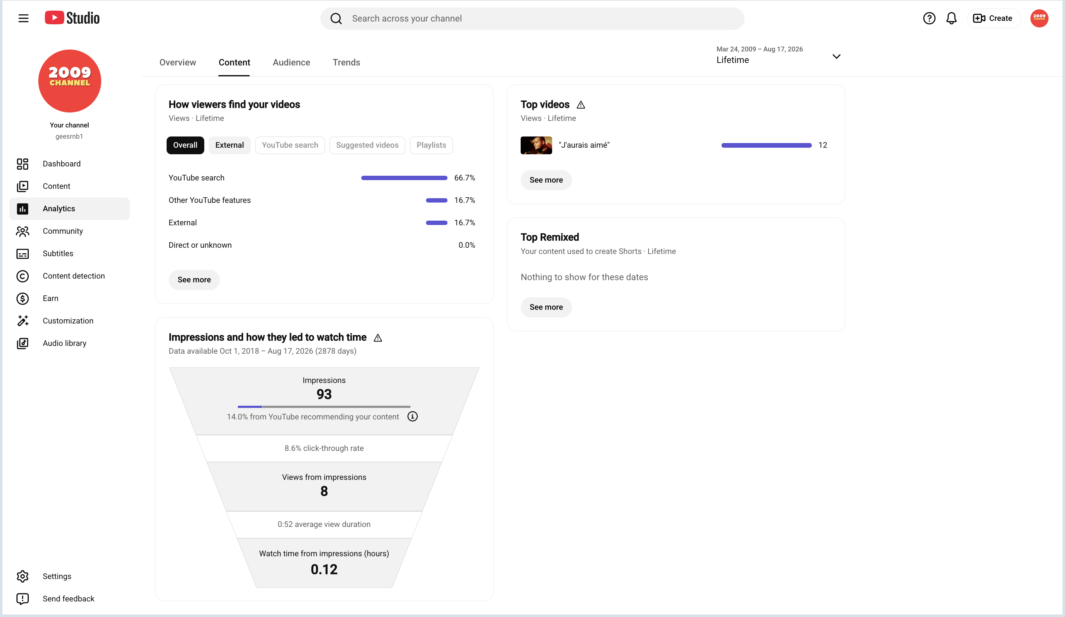Open the hamburger navigation menu
This screenshot has width=1065, height=617.
[x=23, y=18]
